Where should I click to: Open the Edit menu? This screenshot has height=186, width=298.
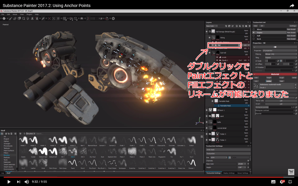coord(8,15)
